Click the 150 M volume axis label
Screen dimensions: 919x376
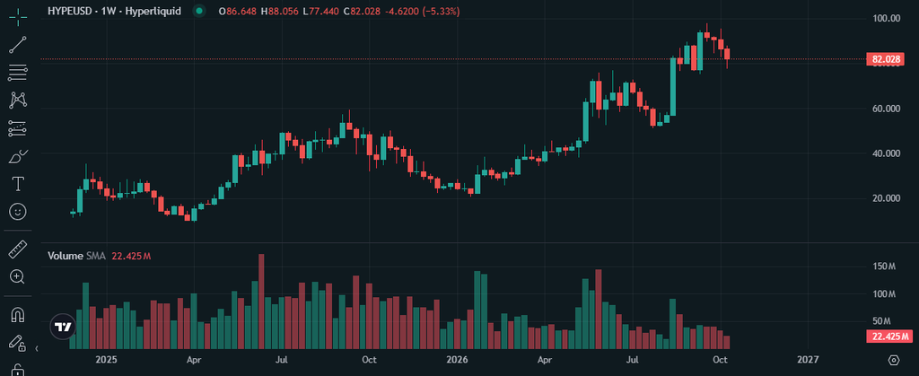coord(883,267)
